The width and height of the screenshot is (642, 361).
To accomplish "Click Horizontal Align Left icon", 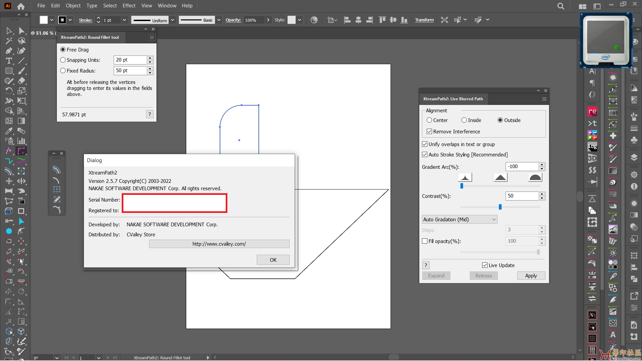I will (x=347, y=20).
